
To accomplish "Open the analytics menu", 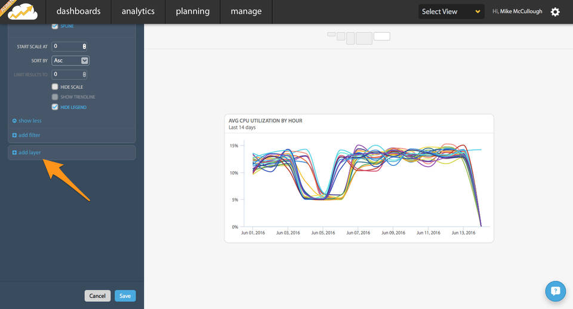I will pos(138,11).
